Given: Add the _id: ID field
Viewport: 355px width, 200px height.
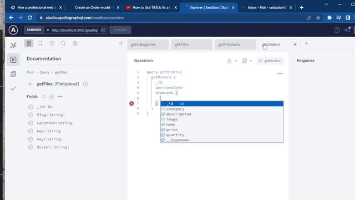Looking at the screenshot, I should tap(31, 107).
